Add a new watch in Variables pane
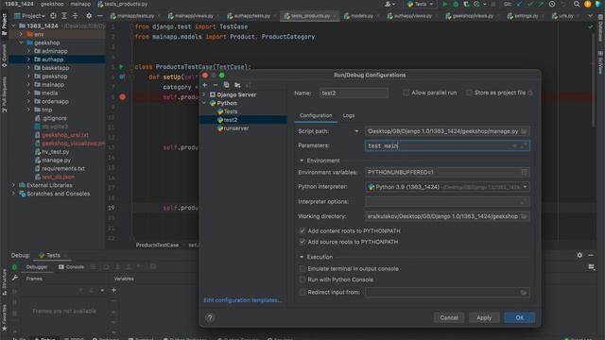605x340 pixels. (x=113, y=290)
